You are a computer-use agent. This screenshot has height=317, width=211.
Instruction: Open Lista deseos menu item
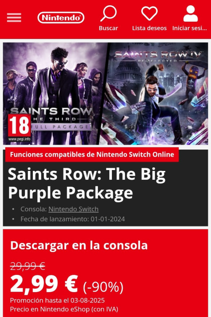click(x=149, y=28)
